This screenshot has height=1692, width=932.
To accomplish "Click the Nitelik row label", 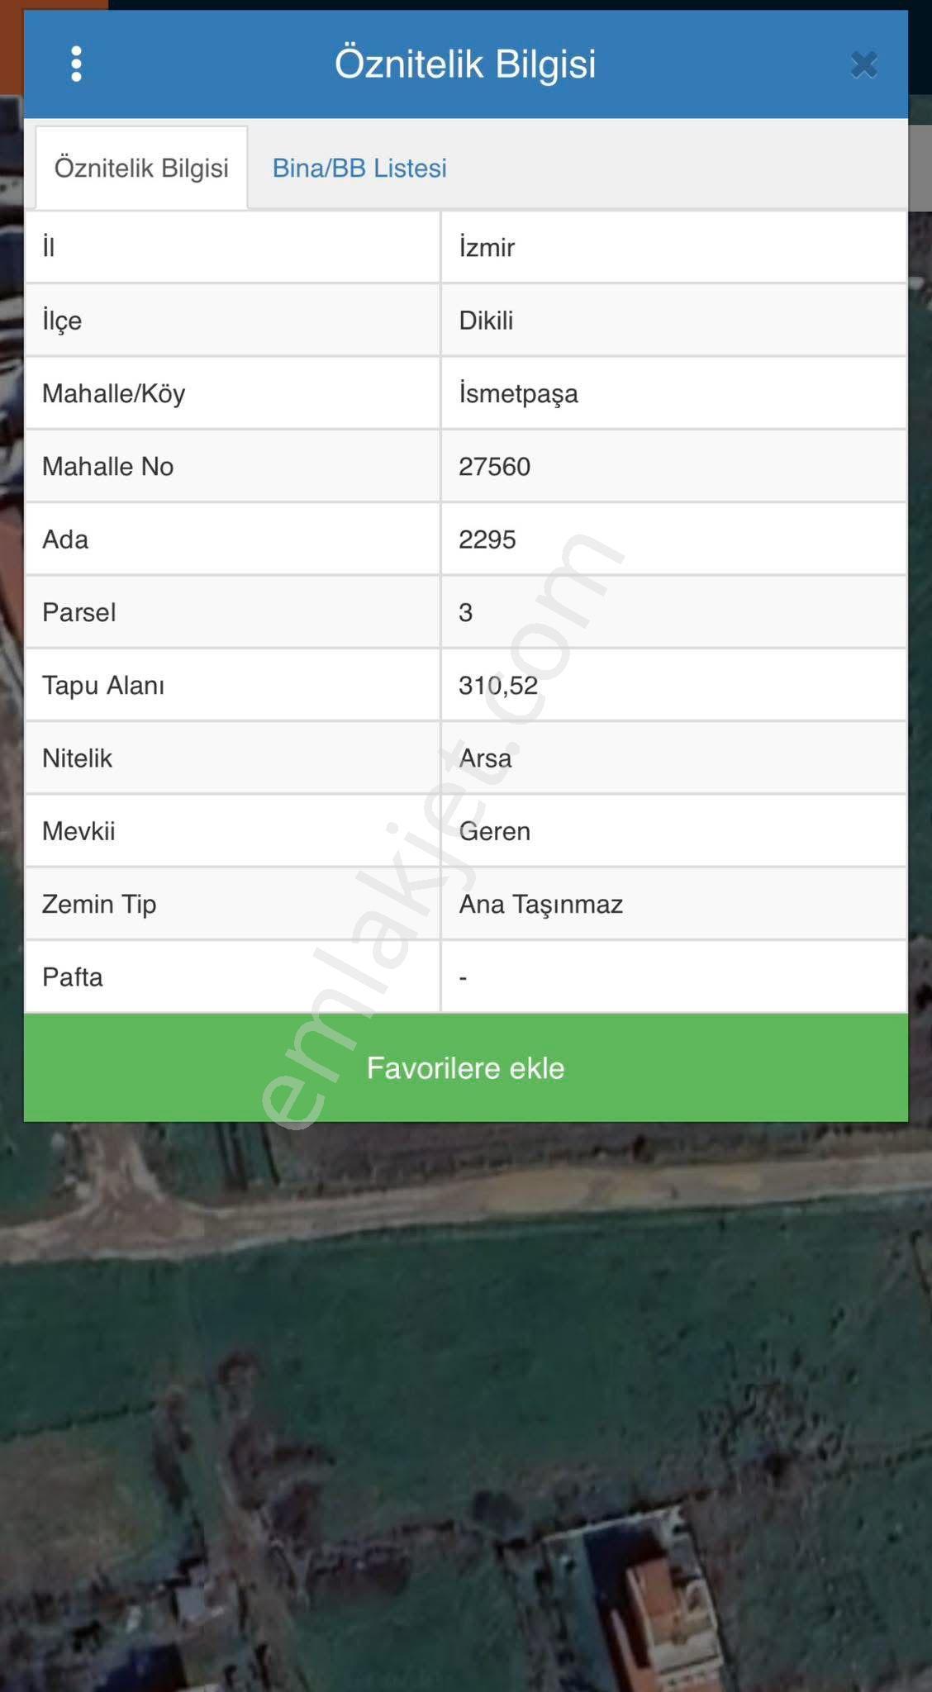I will pos(77,758).
